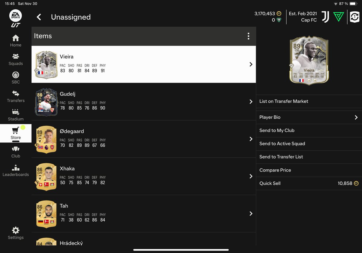
Task: Tap large Vieira card preview
Action: [309, 61]
